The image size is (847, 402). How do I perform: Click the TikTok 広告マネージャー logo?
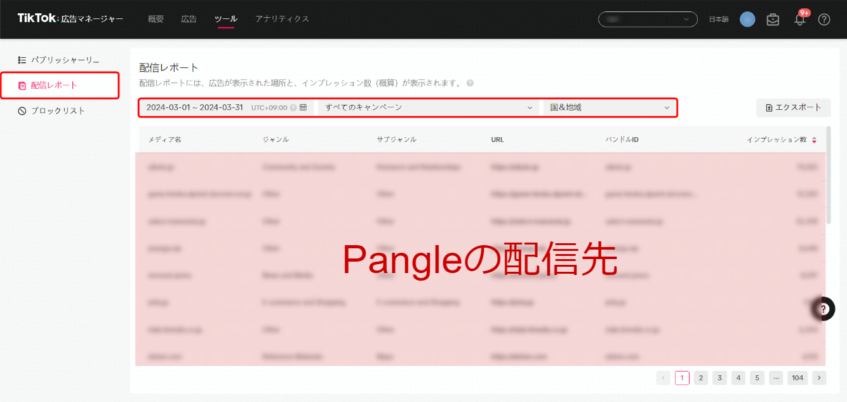pos(70,19)
